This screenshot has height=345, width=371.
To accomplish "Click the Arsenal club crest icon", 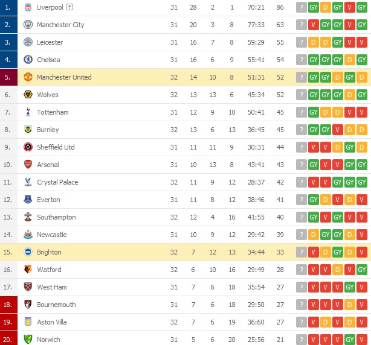I will pyautogui.click(x=28, y=165).
